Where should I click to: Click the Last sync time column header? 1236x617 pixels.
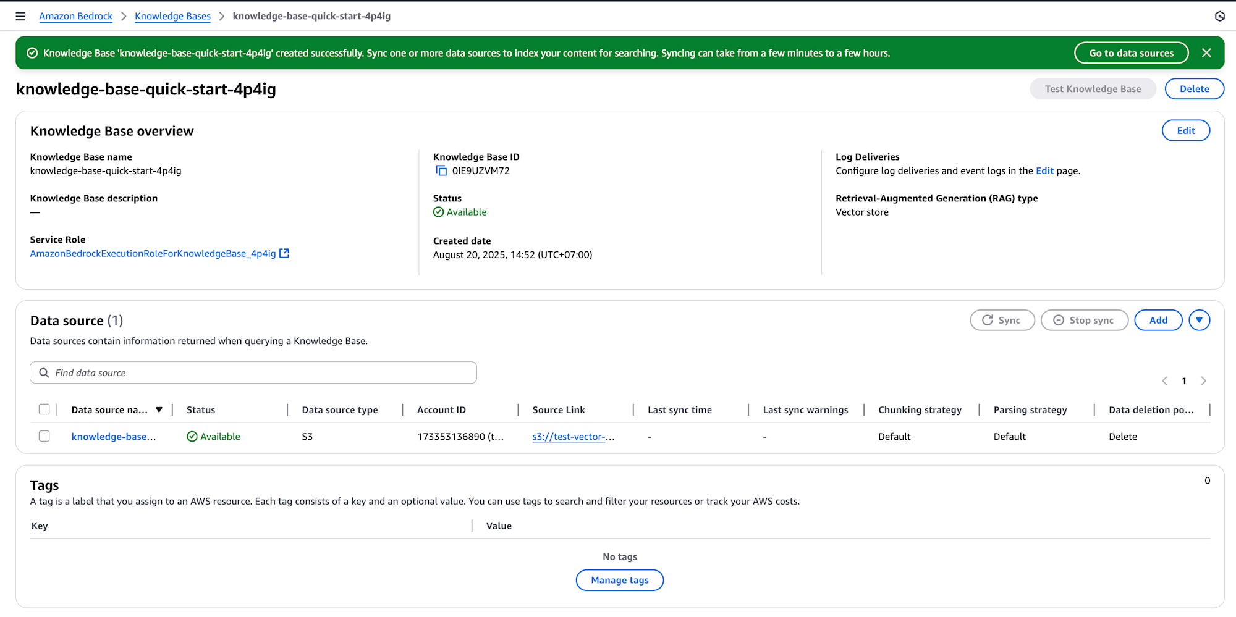pyautogui.click(x=680, y=410)
